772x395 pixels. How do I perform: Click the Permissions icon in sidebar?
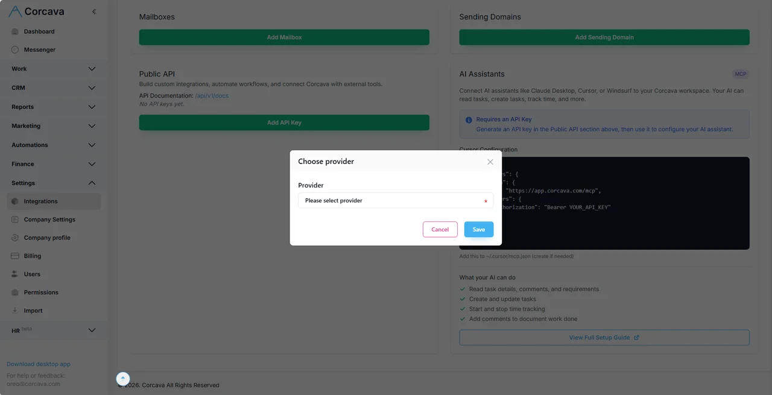pyautogui.click(x=15, y=292)
